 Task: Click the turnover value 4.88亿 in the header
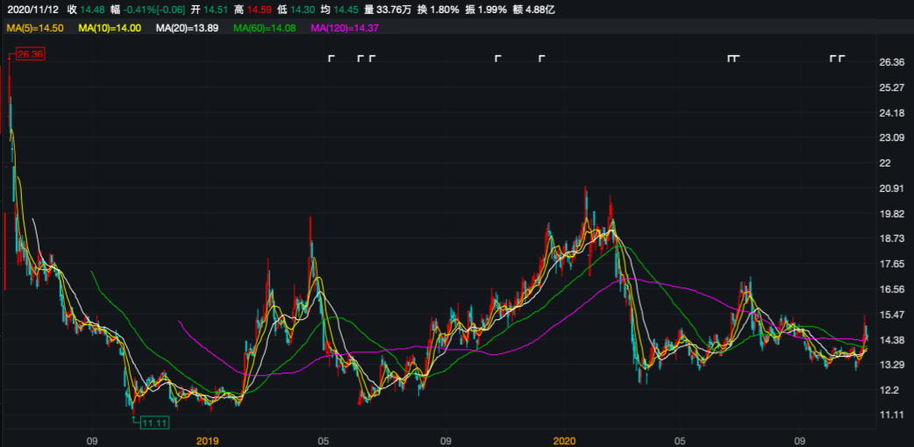coord(534,10)
